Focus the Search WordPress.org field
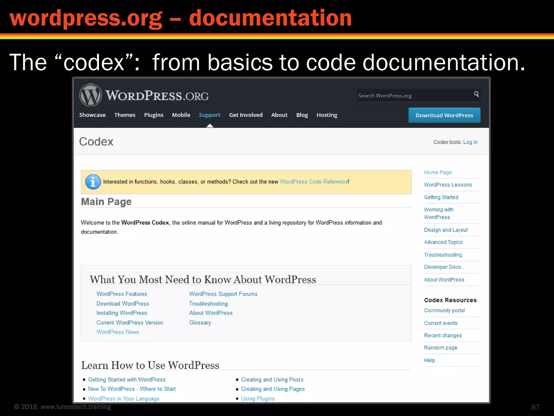 click(418, 95)
